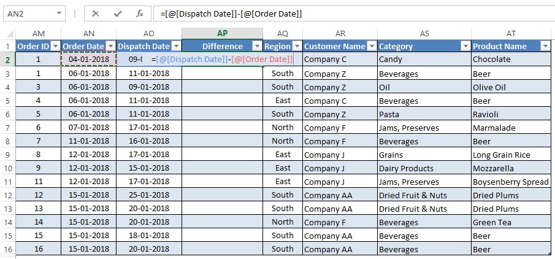Click Order ID cell 16
Viewport: 555px width, 259px height.
click(x=38, y=249)
